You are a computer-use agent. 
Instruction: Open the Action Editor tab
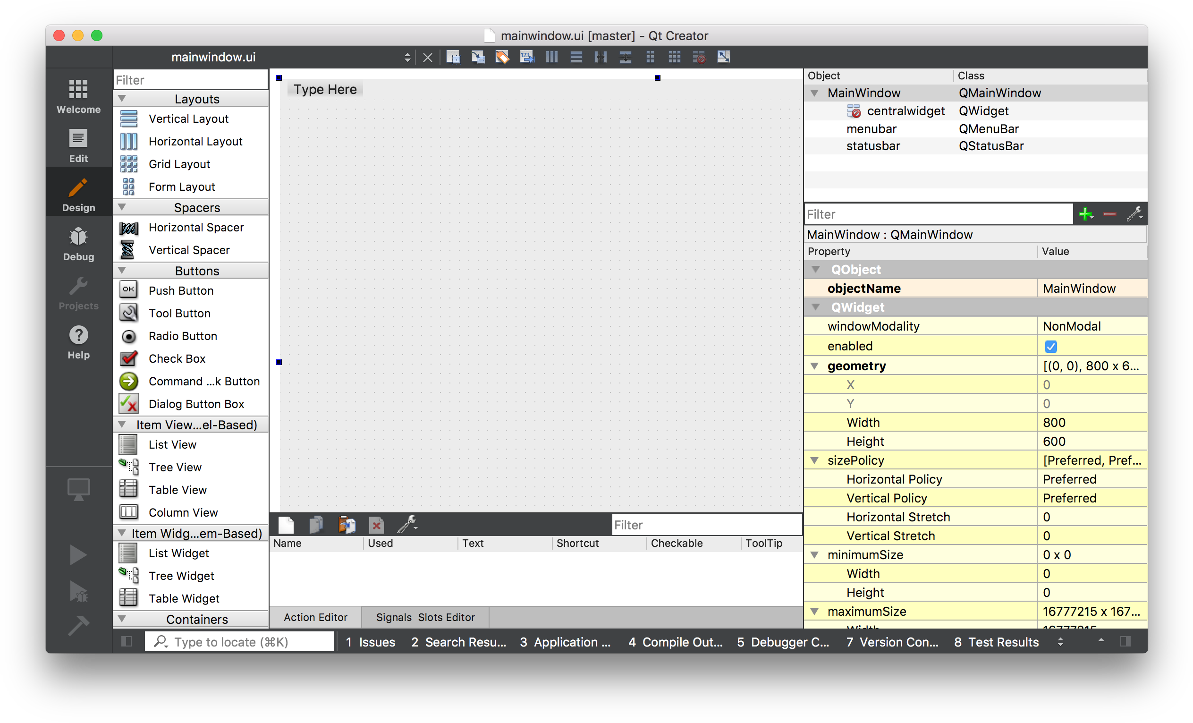point(315,616)
